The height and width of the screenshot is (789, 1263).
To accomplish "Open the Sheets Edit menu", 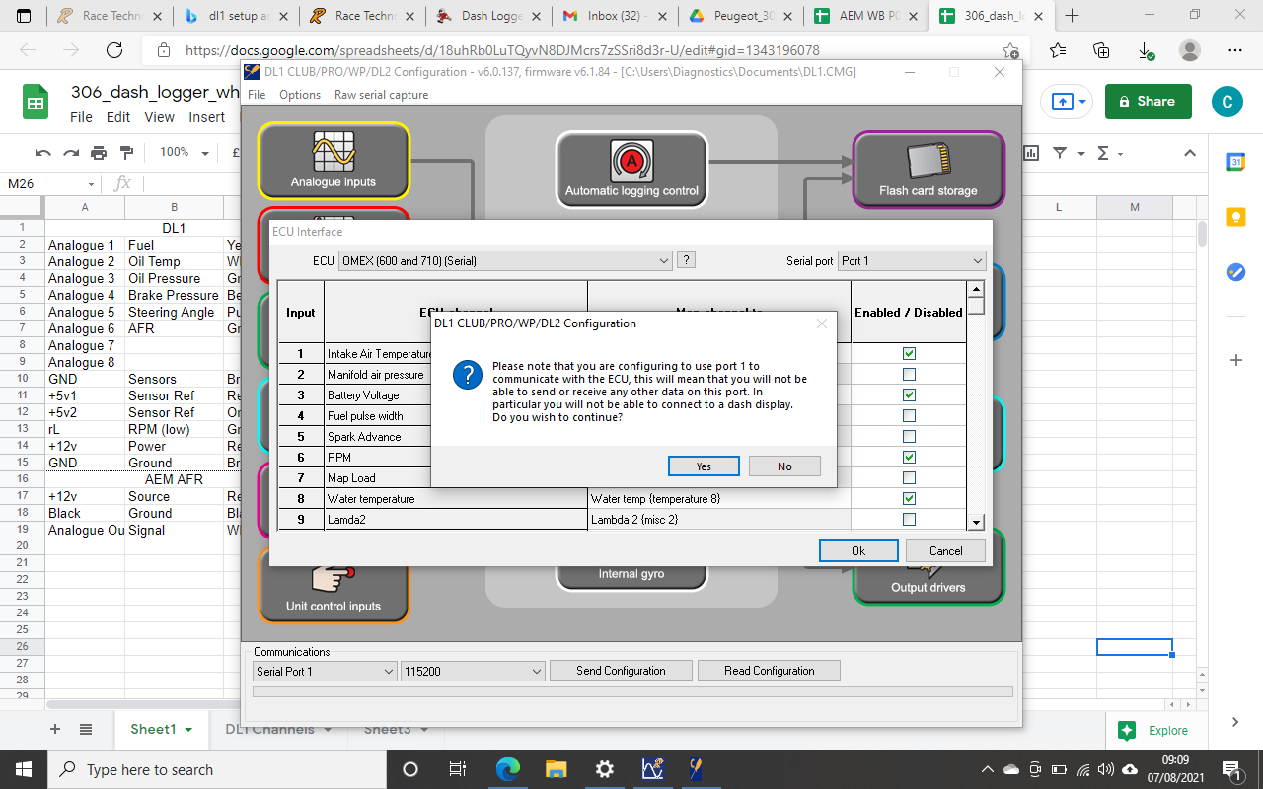I will click(x=118, y=117).
